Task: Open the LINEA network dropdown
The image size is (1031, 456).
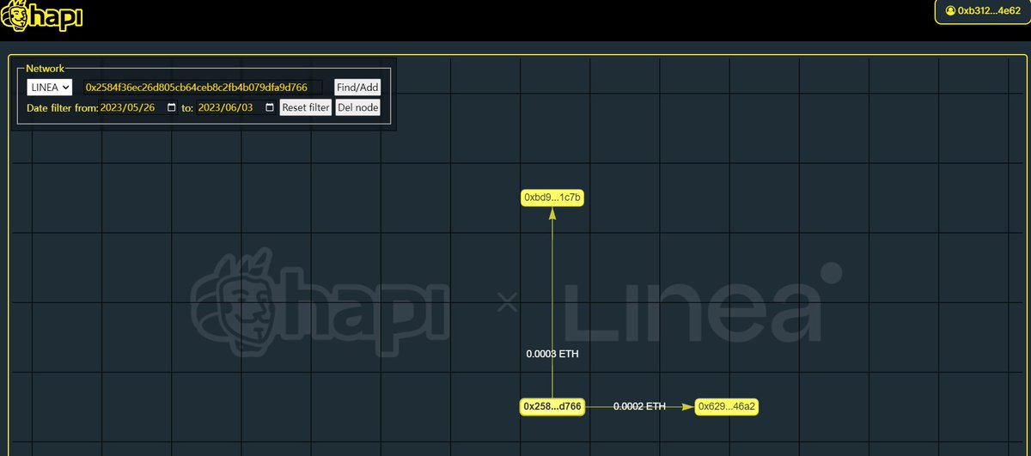Action: pos(50,87)
